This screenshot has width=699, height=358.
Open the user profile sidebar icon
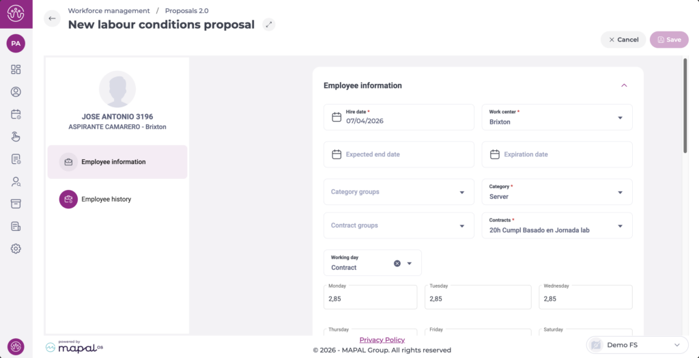click(16, 92)
